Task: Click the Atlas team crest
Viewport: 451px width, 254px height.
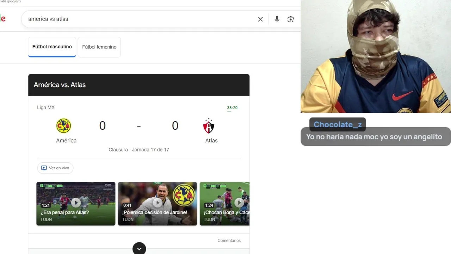Action: click(209, 126)
